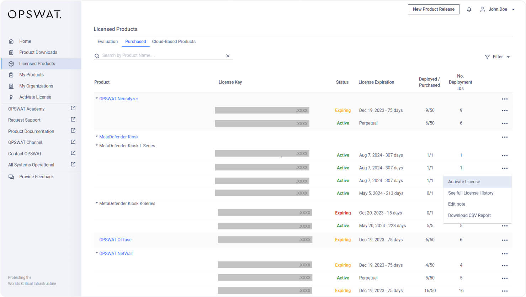Click the Request Support external link icon
The width and height of the screenshot is (526, 297).
click(73, 120)
